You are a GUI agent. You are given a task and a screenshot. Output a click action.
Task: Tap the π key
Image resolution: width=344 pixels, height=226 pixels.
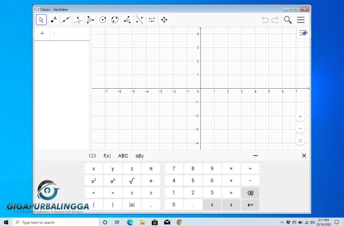(x=151, y=169)
